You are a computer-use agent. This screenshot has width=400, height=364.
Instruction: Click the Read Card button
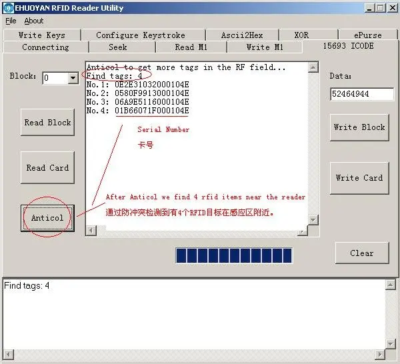48,167
